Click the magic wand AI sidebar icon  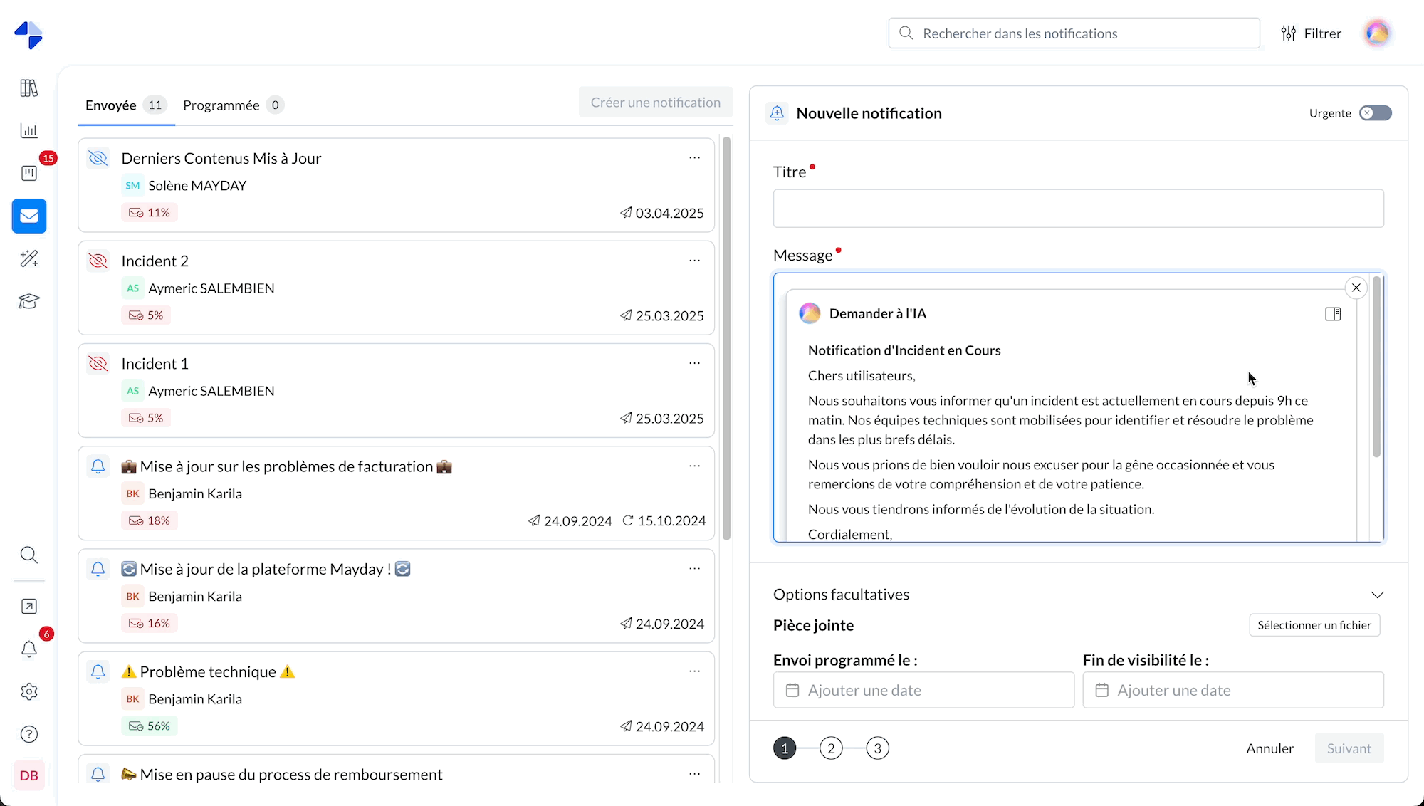29,258
